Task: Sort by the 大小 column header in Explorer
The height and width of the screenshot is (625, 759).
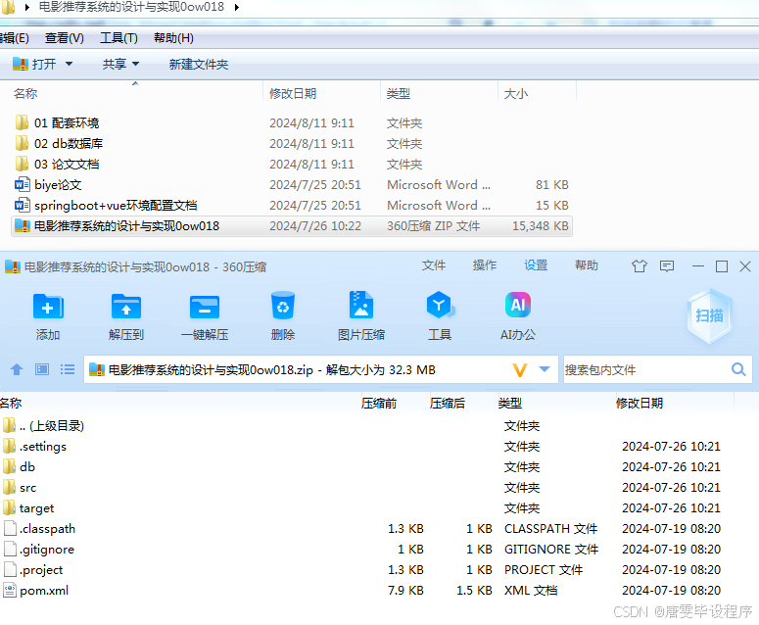Action: 537,93
